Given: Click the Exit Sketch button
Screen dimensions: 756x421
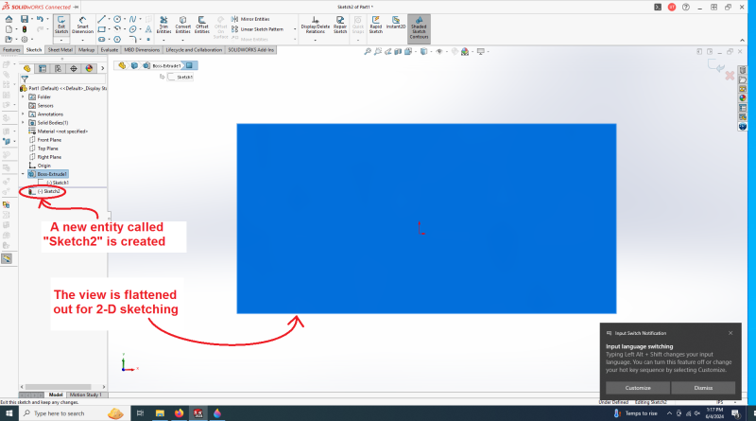Looking at the screenshot, I should click(x=61, y=24).
